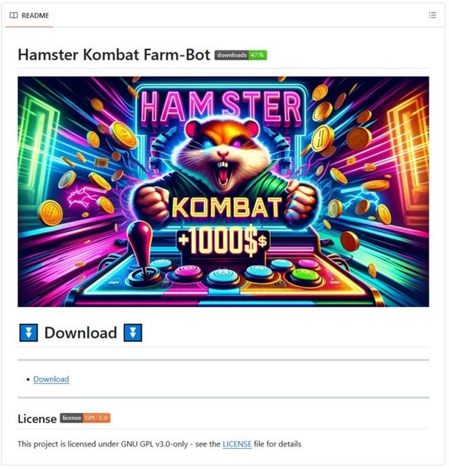Click the license details sentence text
The width and height of the screenshot is (449, 469).
tap(159, 444)
